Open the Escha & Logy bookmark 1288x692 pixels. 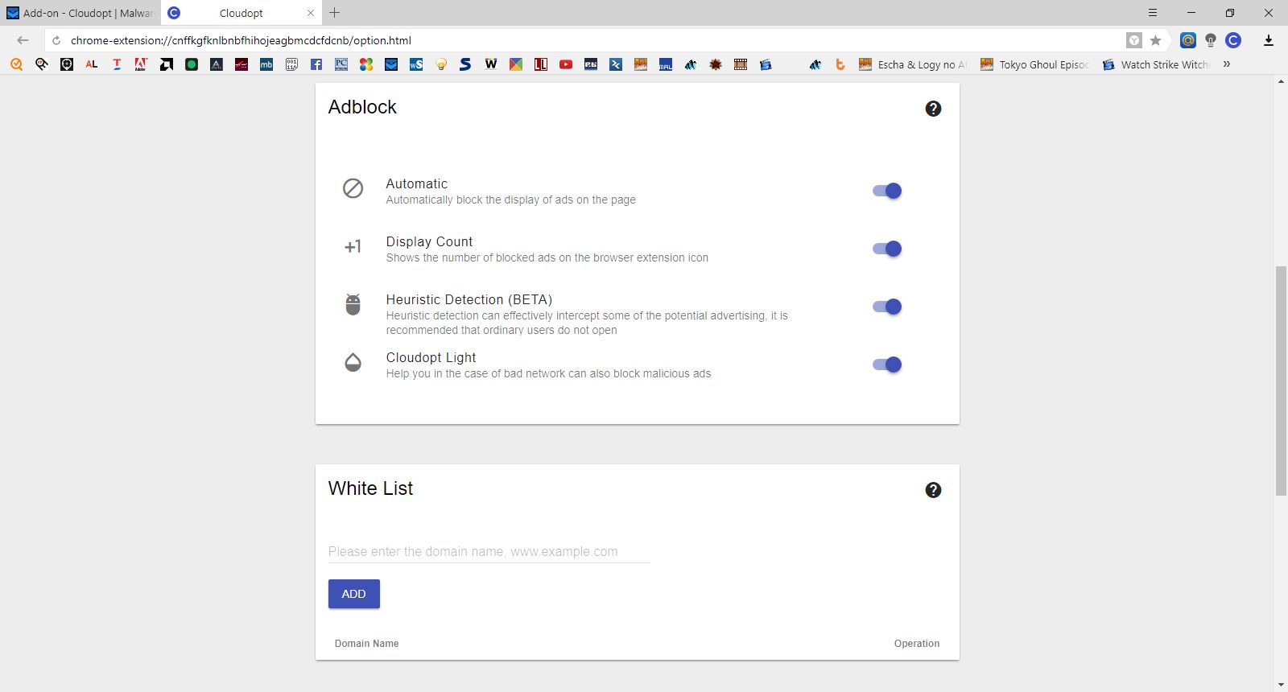pyautogui.click(x=914, y=64)
